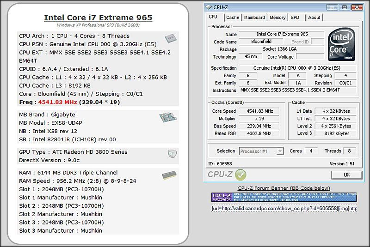Click the green validation checkmark badge
Image resolution: width=370 pixels, height=247 pixels.
(x=240, y=175)
